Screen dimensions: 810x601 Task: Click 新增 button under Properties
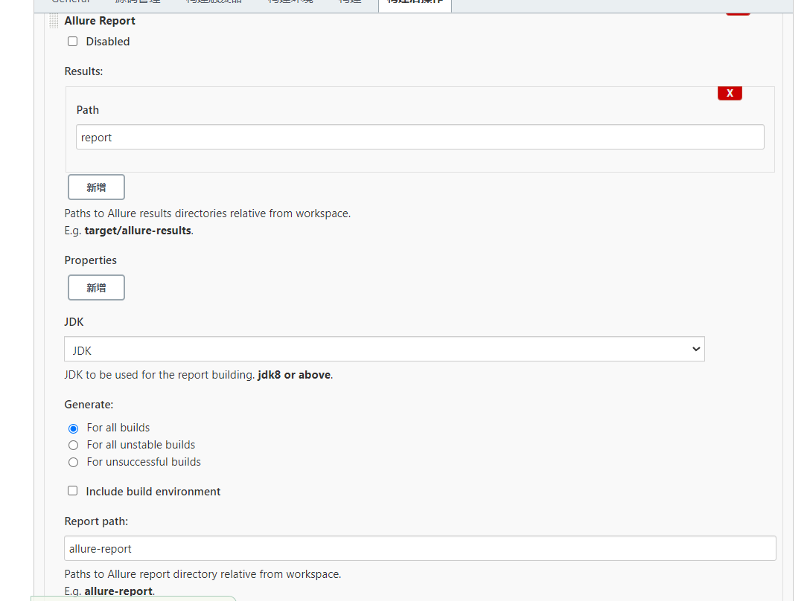coord(96,287)
